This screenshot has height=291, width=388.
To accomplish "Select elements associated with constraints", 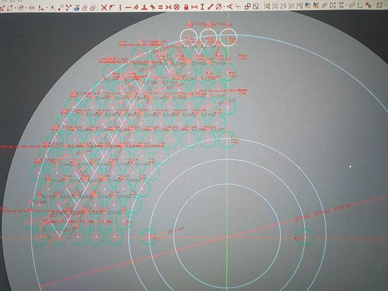I will point(299,6).
